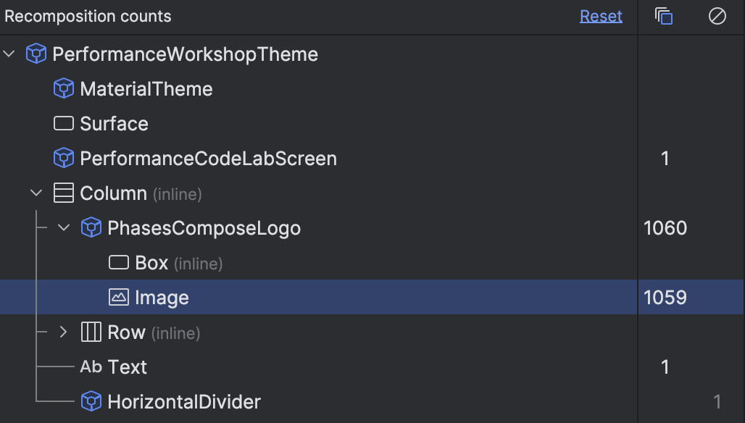The width and height of the screenshot is (745, 423).
Task: Select the HorizontalDivider tree item
Action: 183,402
